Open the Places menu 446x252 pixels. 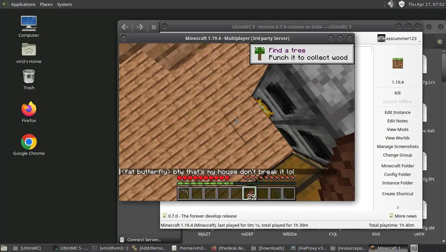click(46, 4)
